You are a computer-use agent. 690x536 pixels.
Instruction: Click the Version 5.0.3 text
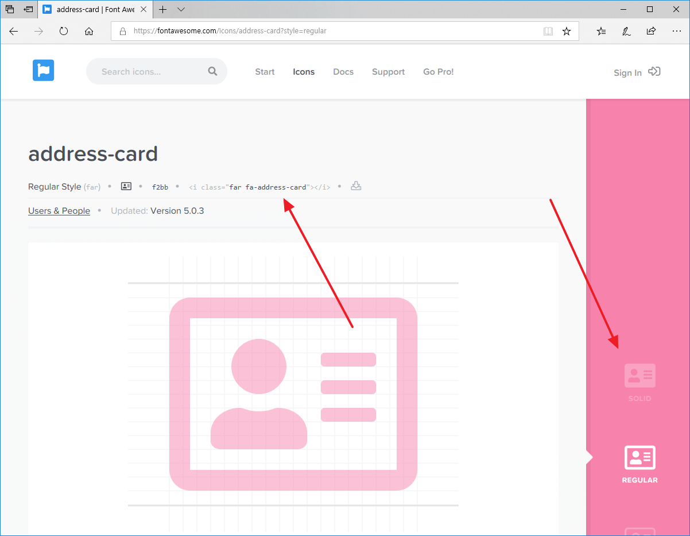pyautogui.click(x=177, y=211)
